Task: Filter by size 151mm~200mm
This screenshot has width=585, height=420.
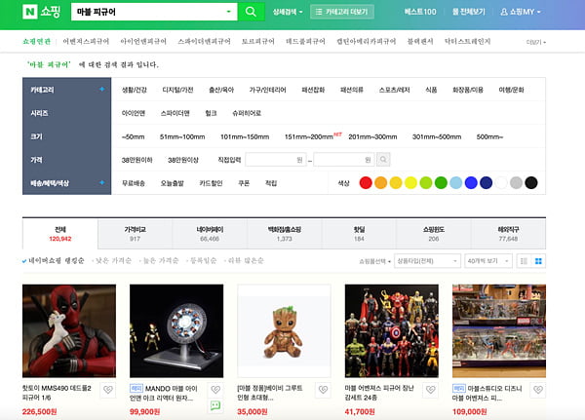Action: tap(308, 136)
